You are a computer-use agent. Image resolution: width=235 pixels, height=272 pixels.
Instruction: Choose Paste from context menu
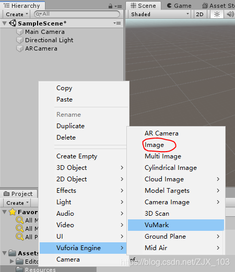(83, 100)
